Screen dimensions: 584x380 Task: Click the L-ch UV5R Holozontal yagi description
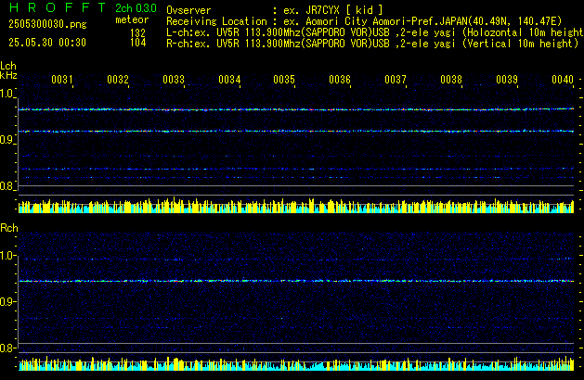(x=375, y=32)
